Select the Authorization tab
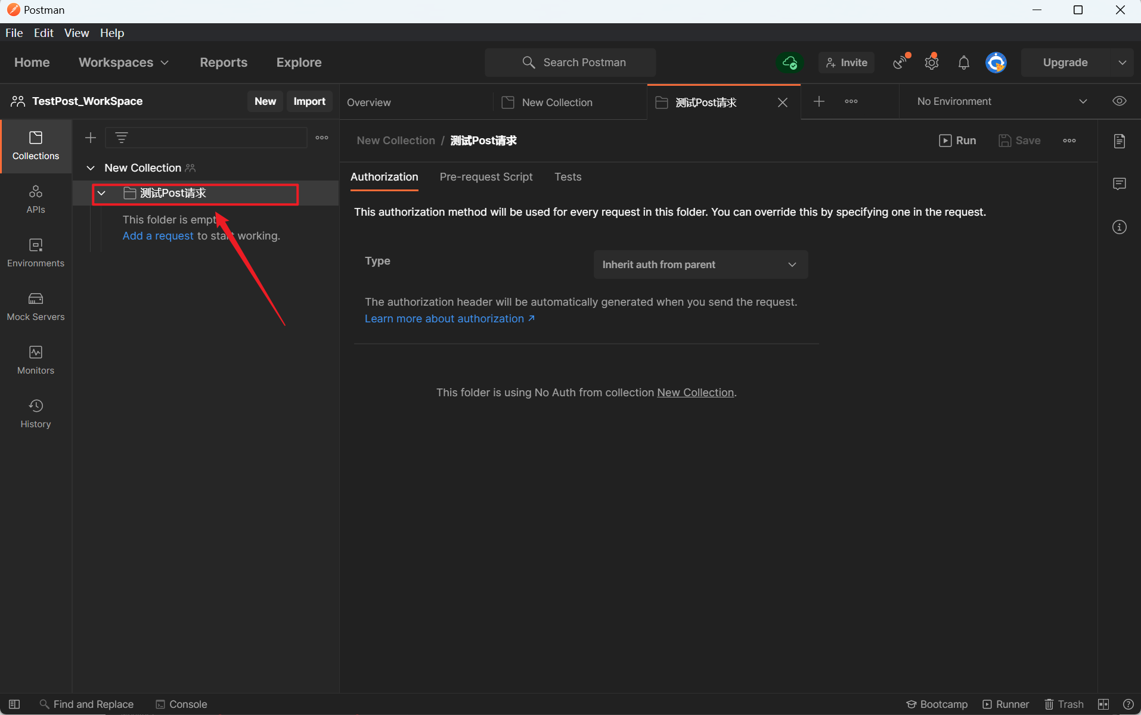 tap(384, 177)
